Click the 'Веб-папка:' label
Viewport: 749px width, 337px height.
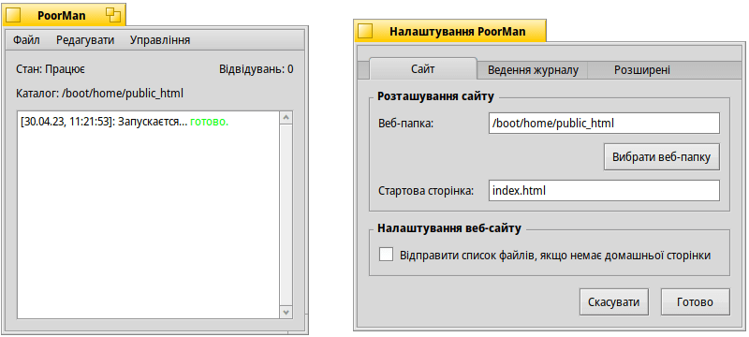click(x=405, y=124)
